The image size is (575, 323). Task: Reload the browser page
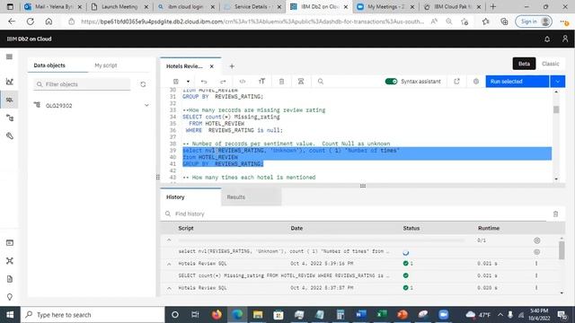tap(31, 22)
